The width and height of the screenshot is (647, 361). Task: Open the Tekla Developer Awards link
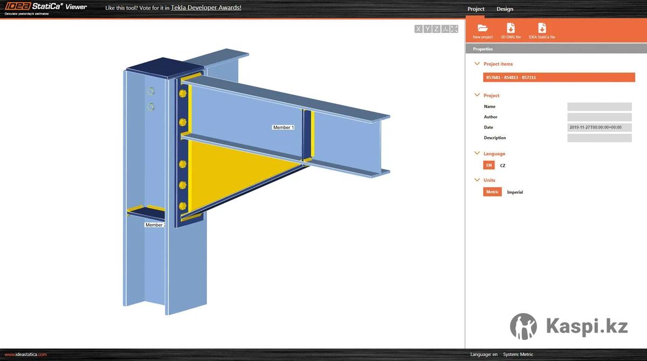[x=206, y=8]
